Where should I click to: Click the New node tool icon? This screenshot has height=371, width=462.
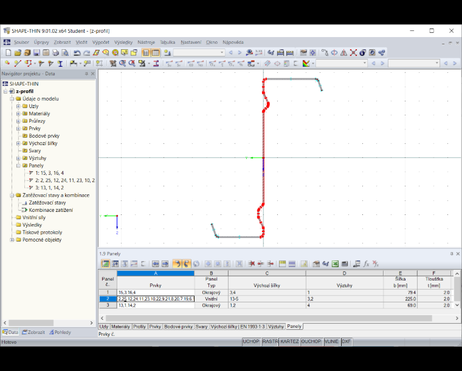pos(7,63)
